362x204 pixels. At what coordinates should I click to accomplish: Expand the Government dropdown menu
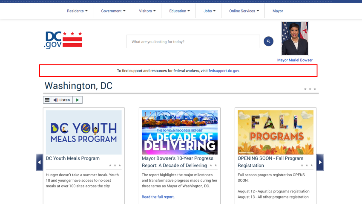coord(113,11)
